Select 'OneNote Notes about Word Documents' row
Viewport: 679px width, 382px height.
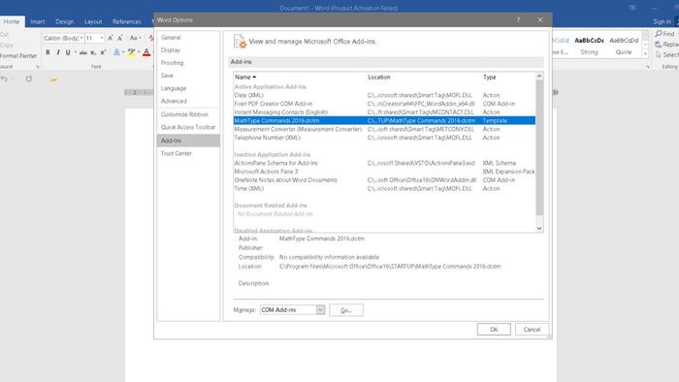(384, 180)
